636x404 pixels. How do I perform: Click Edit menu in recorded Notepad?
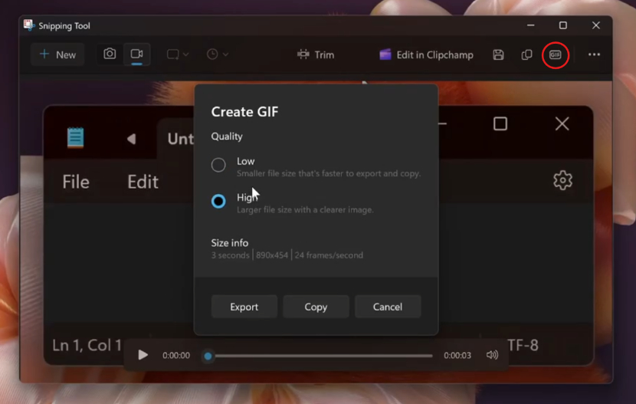click(x=143, y=182)
